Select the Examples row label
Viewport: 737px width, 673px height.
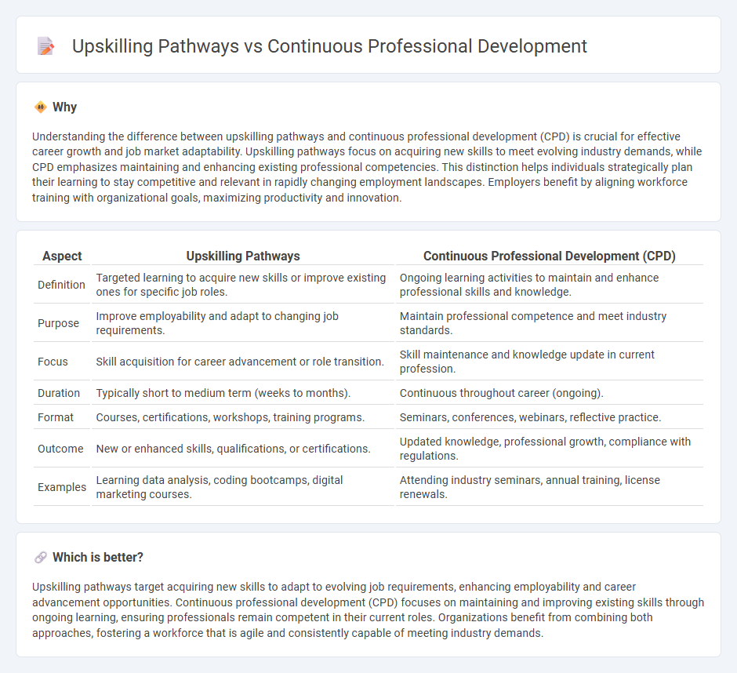click(x=62, y=487)
